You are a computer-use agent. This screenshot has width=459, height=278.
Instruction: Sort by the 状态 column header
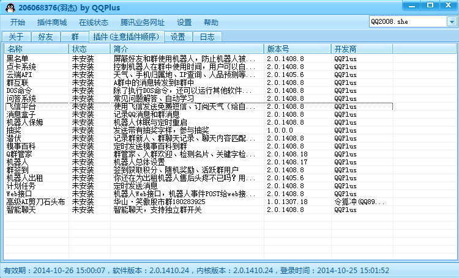(x=89, y=49)
